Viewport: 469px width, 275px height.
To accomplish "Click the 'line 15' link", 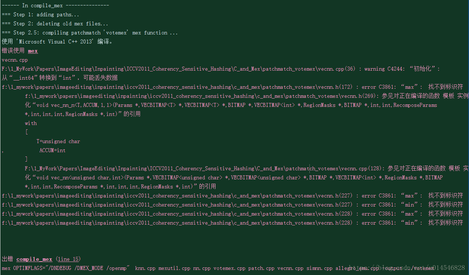I will (68, 259).
